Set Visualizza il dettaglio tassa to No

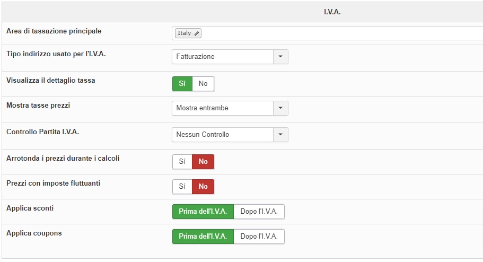click(203, 84)
